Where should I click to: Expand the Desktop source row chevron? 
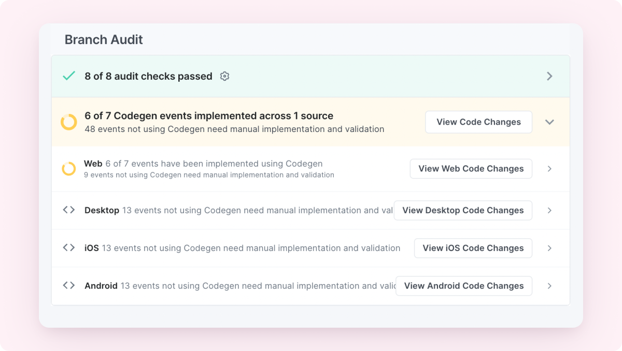pos(549,210)
